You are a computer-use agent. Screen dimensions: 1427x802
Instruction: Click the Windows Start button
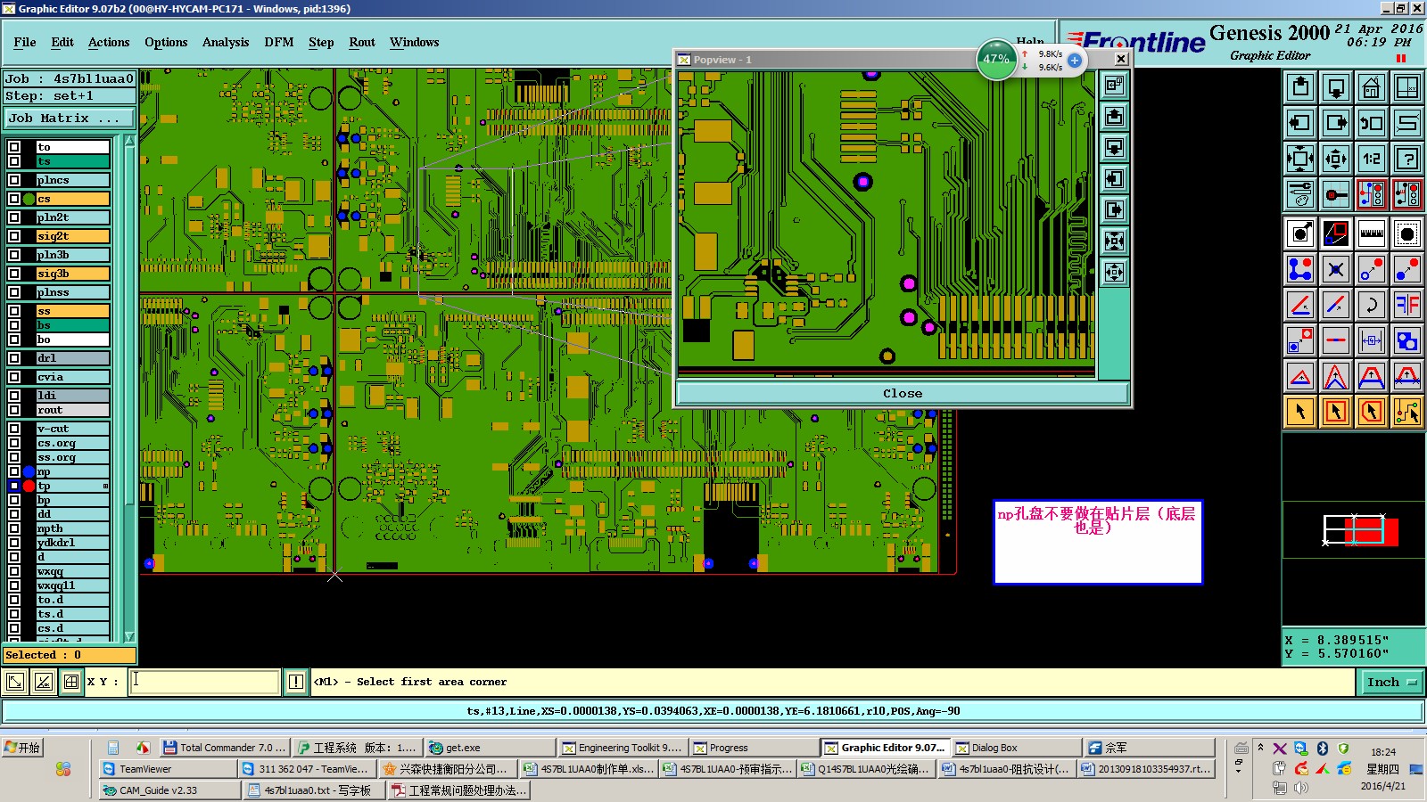pyautogui.click(x=23, y=748)
